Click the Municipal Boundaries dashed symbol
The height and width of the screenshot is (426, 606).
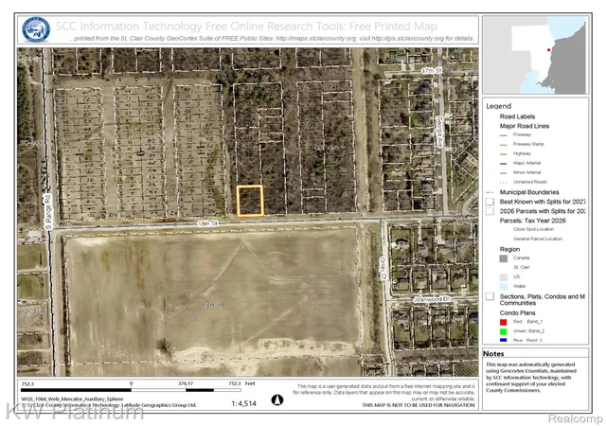490,192
